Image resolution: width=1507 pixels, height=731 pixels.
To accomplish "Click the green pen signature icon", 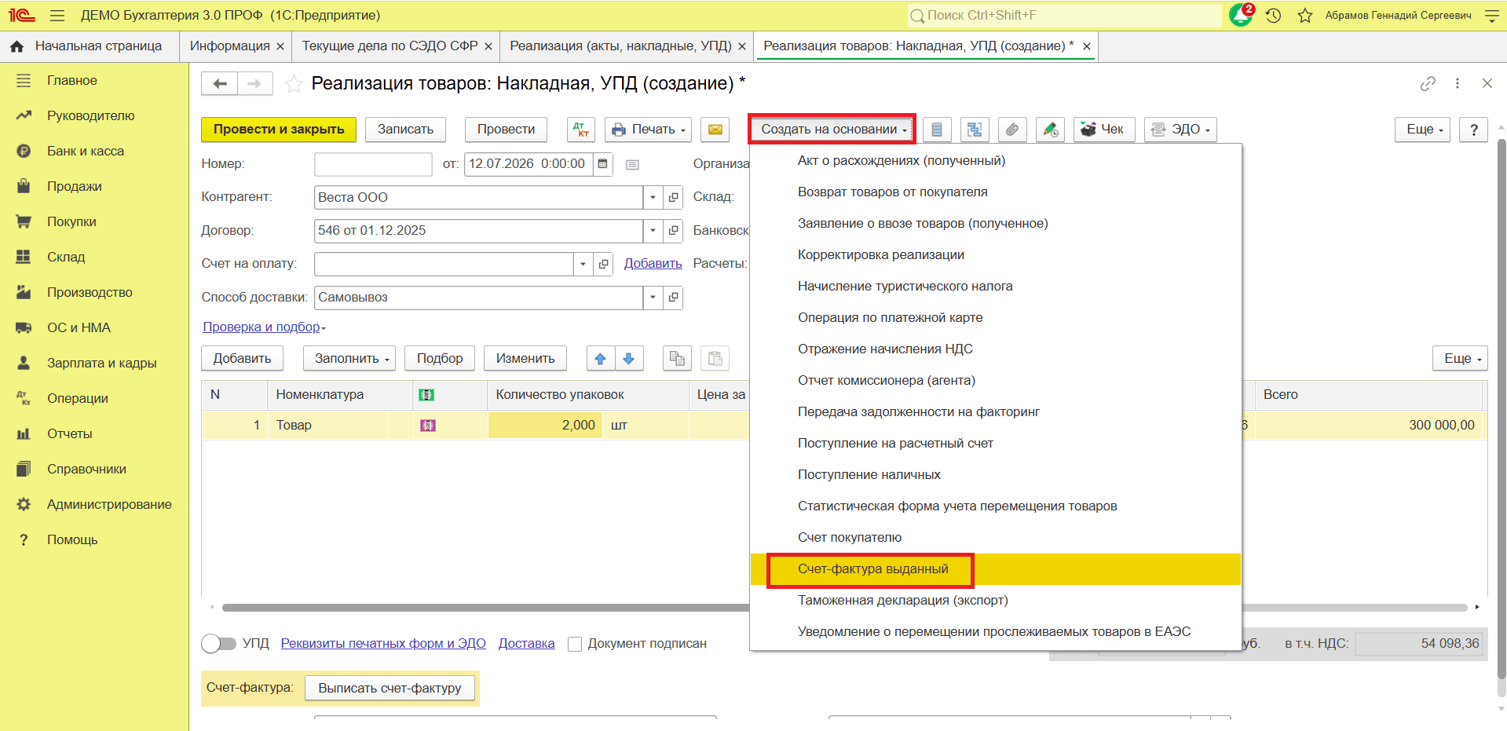I will [1050, 130].
